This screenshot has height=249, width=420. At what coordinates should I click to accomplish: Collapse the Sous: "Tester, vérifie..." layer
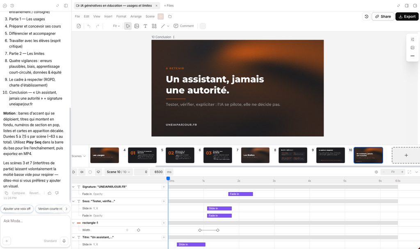point(73,201)
